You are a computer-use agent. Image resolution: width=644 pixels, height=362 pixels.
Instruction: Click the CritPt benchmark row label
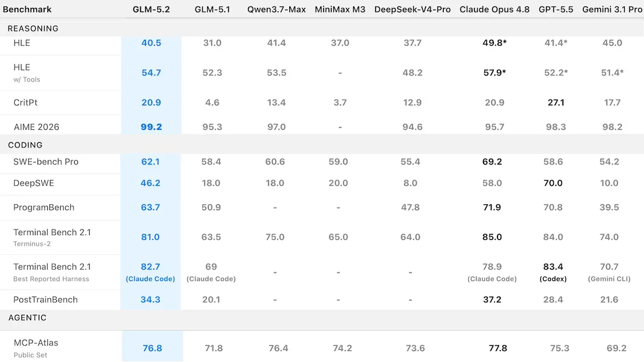(25, 102)
